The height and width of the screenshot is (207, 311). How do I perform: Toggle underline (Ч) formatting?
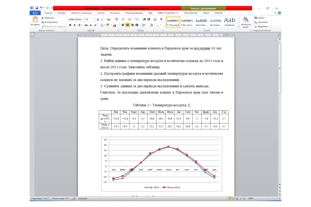(79, 25)
